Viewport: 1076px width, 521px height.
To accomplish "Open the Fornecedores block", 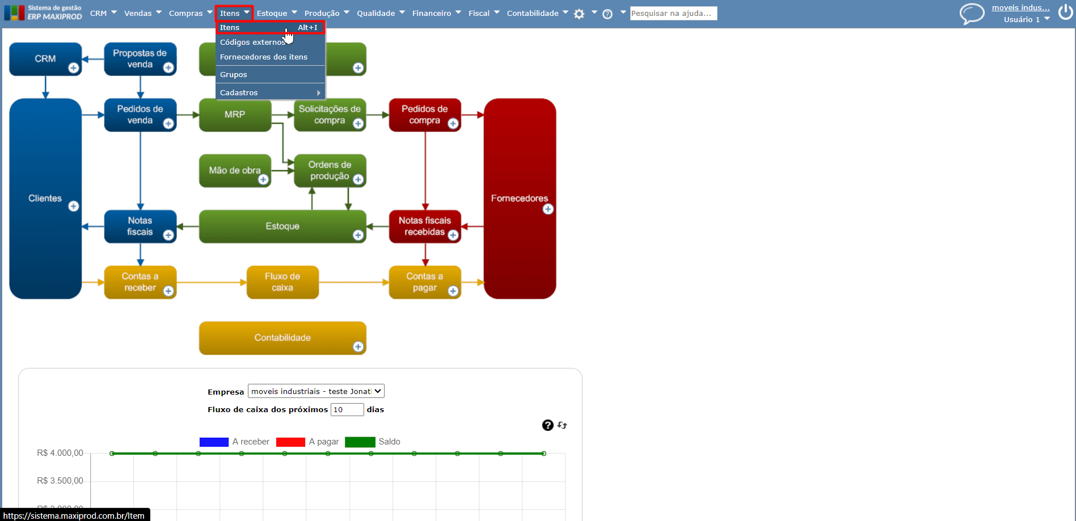I will pos(520,198).
